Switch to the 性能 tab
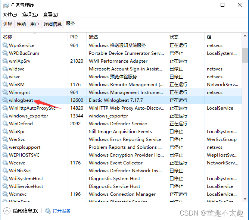Image resolution: width=249 pixels, height=220 pixels. pyautogui.click(x=21, y=24)
